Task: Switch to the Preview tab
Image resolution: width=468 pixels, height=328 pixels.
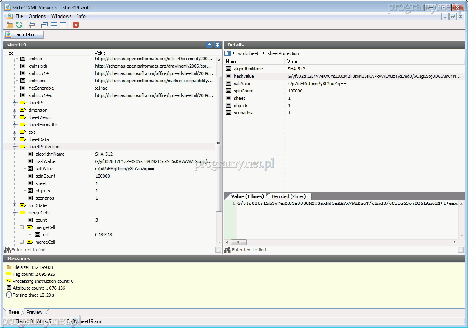Action: click(34, 312)
